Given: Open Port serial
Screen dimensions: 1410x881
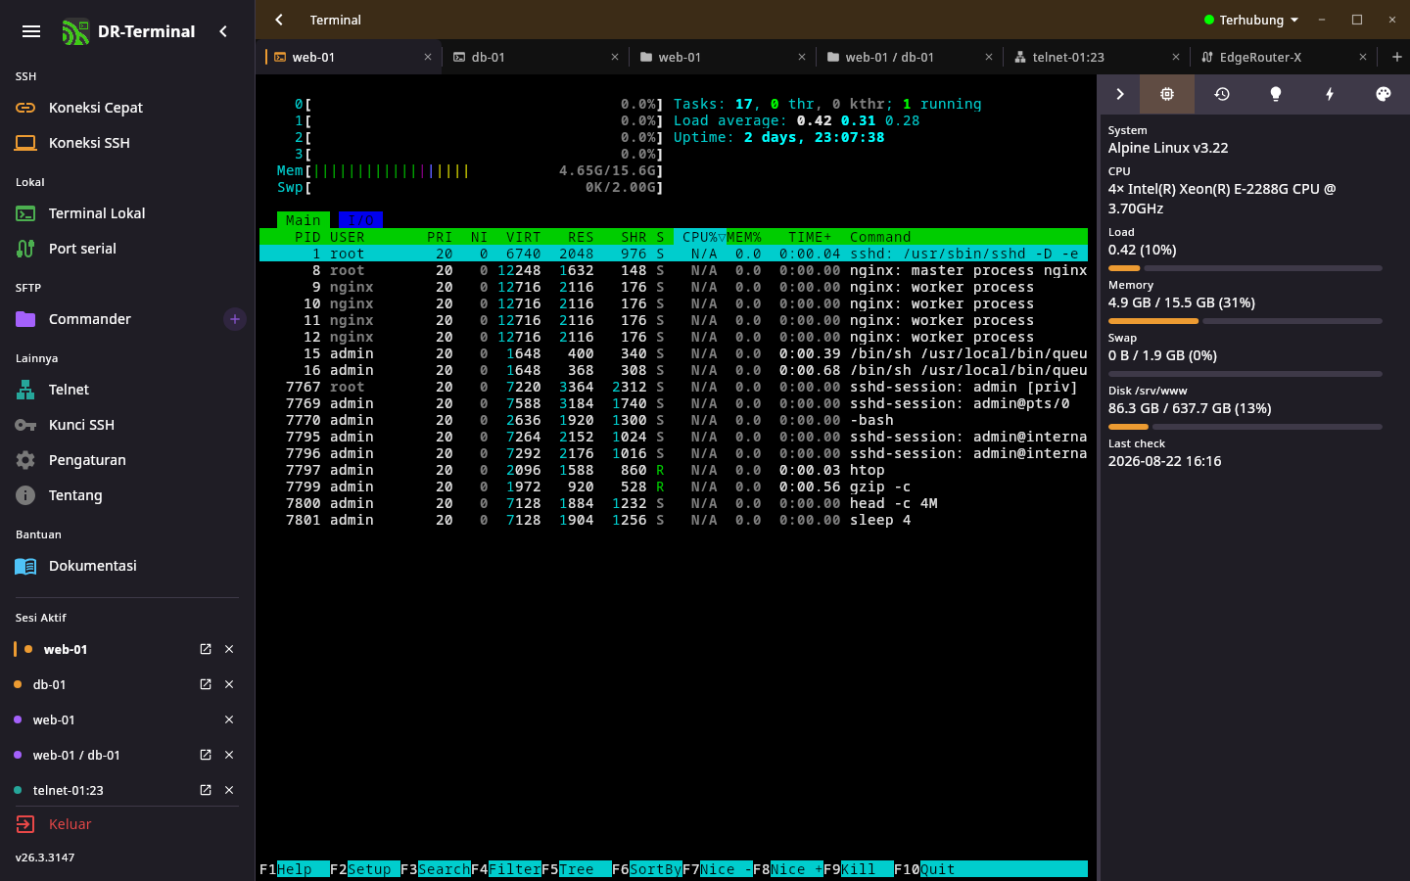Looking at the screenshot, I should (x=127, y=249).
